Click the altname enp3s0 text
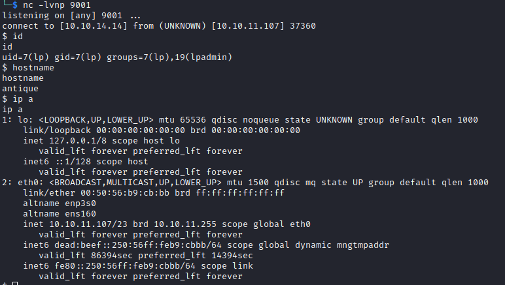 pos(60,203)
